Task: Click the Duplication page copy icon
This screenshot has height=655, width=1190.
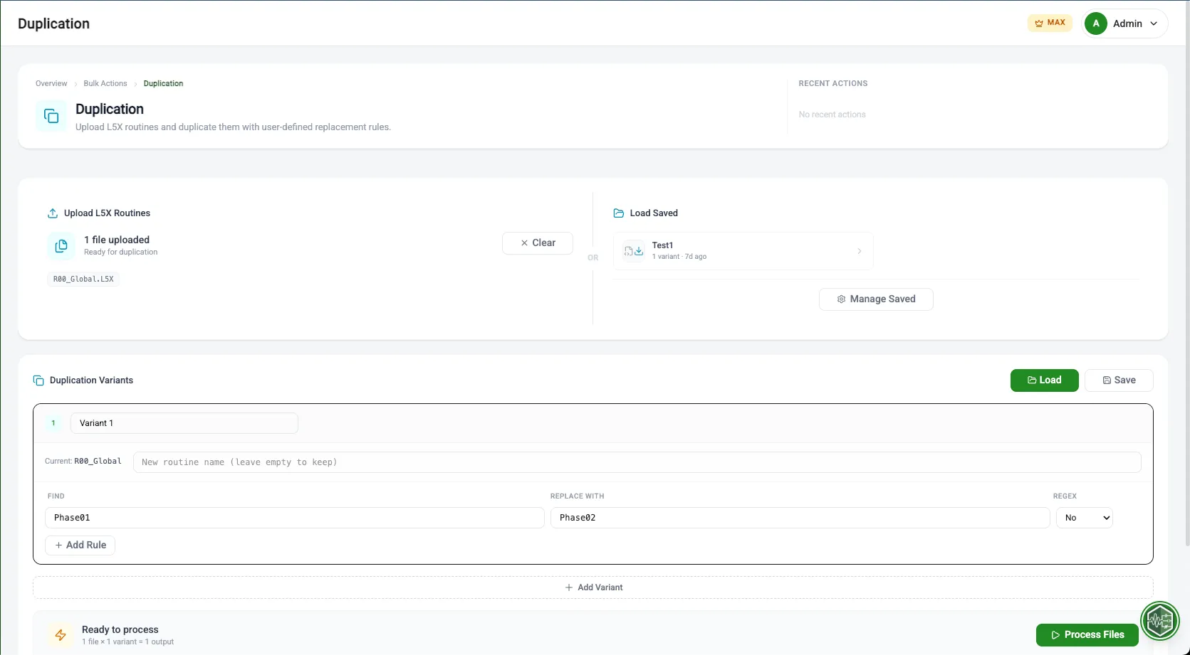Action: click(51, 116)
